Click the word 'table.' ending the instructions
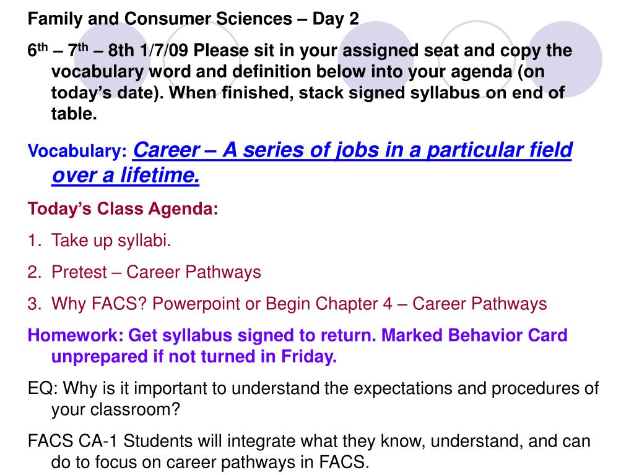The image size is (634, 475). point(74,114)
